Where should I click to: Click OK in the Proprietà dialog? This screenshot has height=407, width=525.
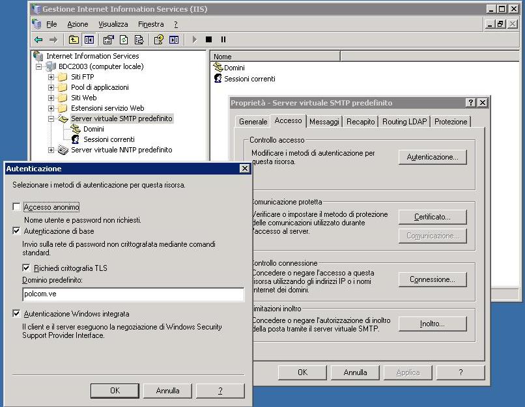[302, 372]
